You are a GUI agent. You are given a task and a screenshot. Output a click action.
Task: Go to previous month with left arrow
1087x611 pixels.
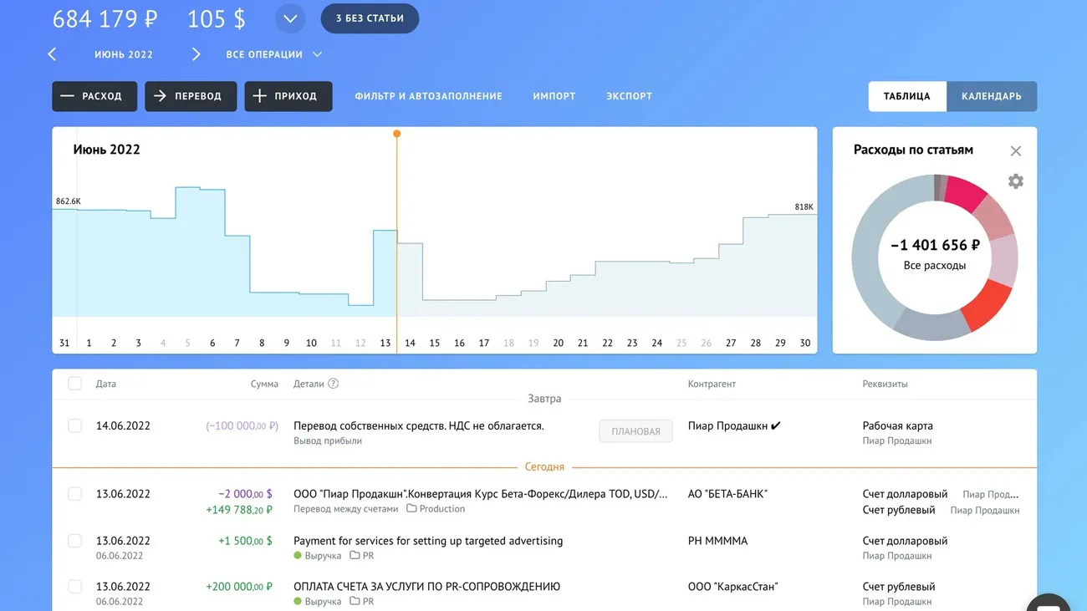(x=53, y=54)
